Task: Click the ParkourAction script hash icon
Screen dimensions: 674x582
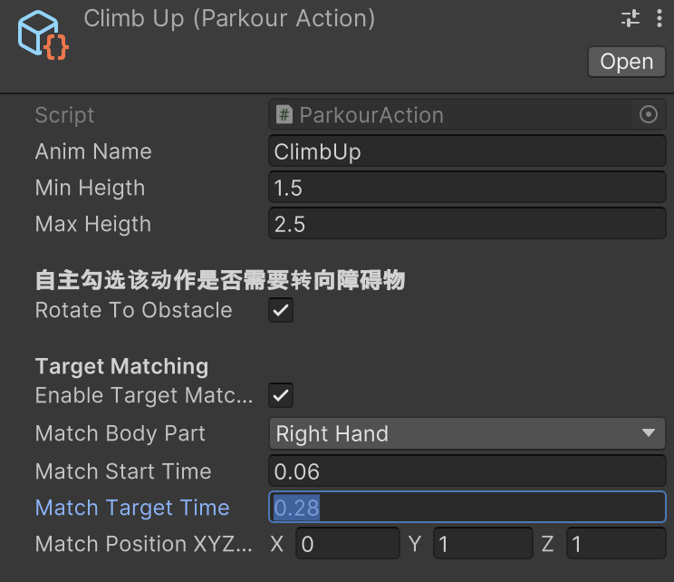Action: (x=284, y=115)
